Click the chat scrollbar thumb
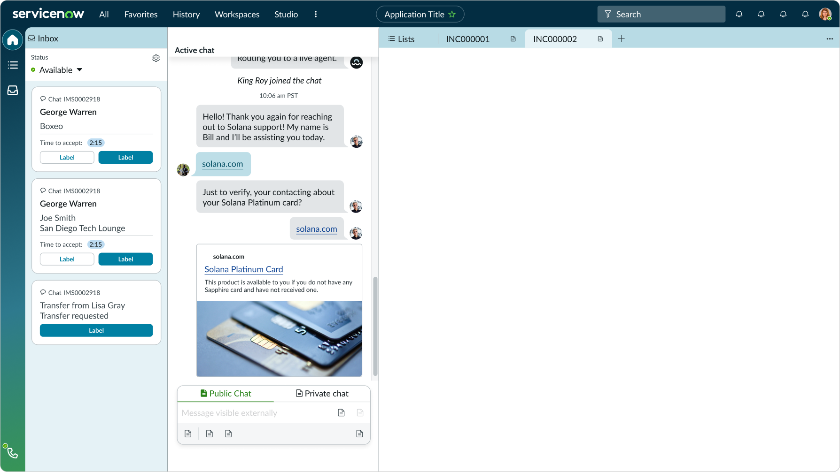840x472 pixels. tap(375, 326)
